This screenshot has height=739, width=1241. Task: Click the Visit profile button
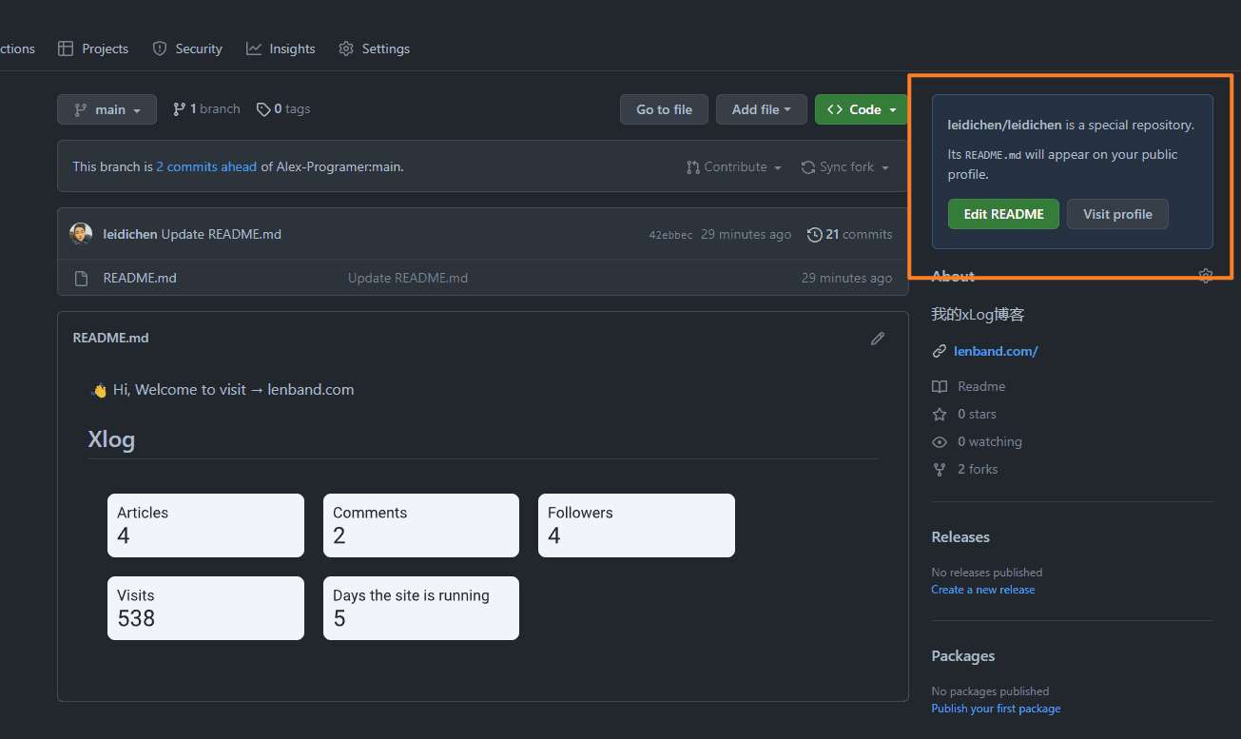(1116, 214)
